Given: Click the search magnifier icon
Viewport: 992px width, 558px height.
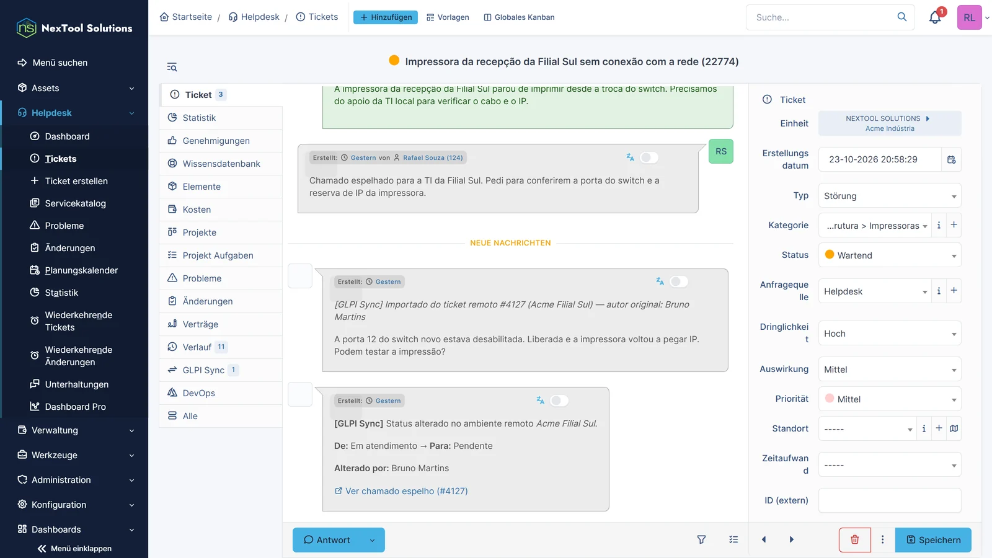Looking at the screenshot, I should point(902,17).
